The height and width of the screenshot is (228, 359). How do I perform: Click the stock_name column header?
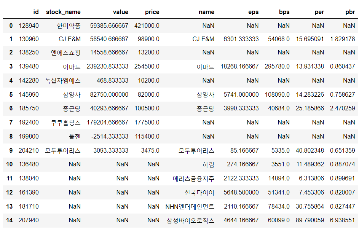point(63,12)
